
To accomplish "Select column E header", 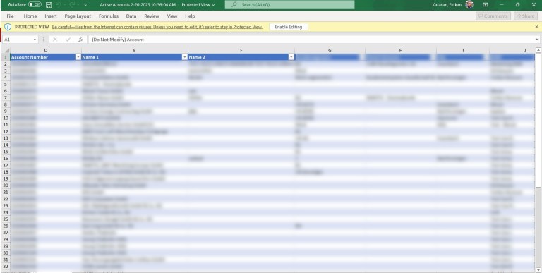I will tap(135, 51).
